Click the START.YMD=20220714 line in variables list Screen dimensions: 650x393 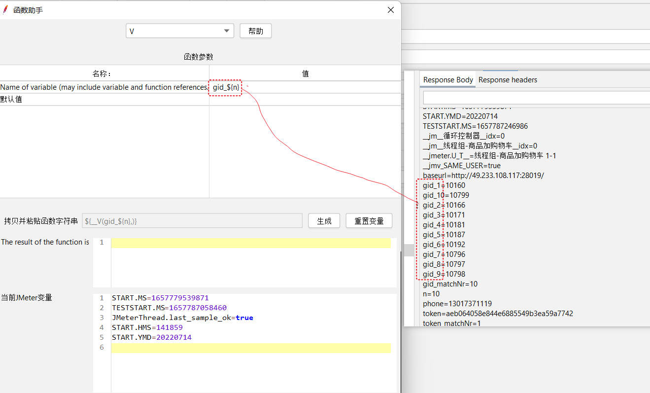151,337
